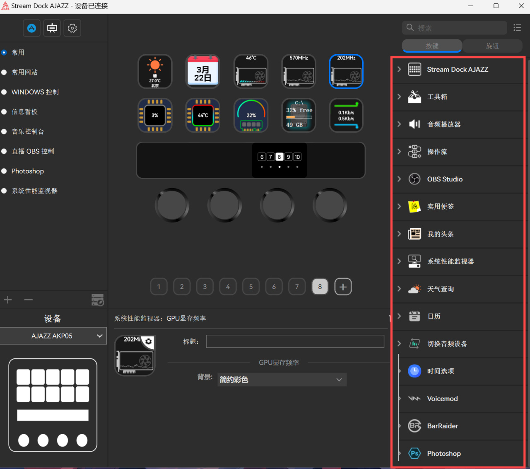Select the 音乐控制台 profile radio button
Image resolution: width=530 pixels, height=469 pixels.
[4, 132]
